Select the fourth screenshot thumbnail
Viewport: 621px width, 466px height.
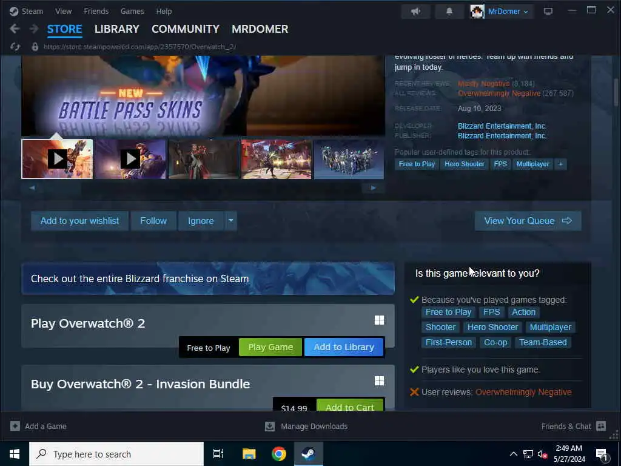pos(277,159)
